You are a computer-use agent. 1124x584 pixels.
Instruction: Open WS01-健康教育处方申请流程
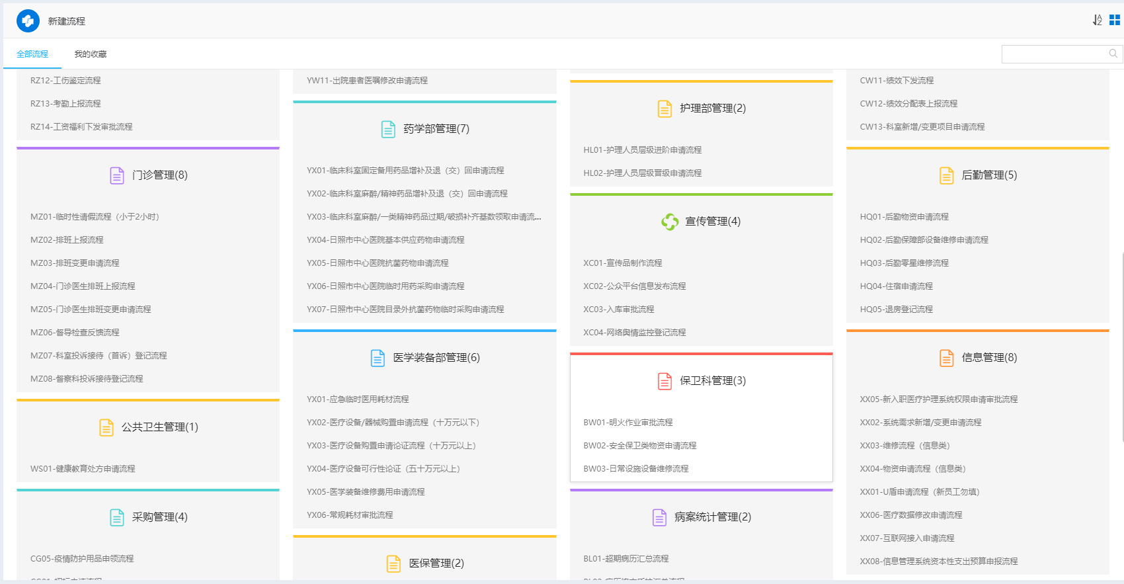[83, 469]
